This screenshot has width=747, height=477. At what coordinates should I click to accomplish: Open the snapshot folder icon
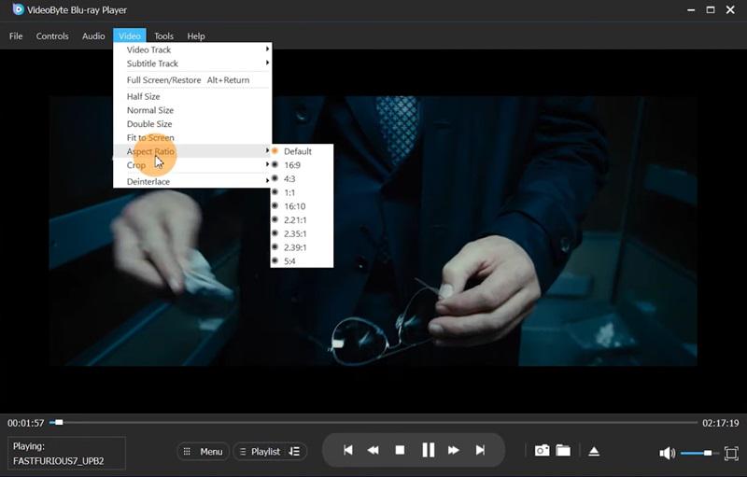[563, 450]
